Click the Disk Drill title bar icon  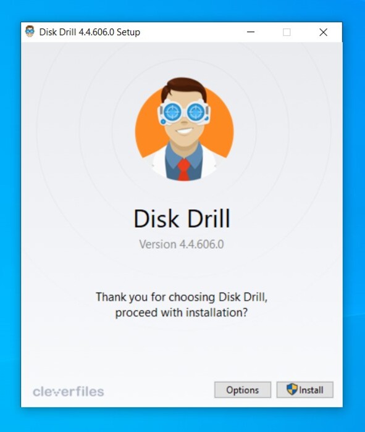pos(30,31)
